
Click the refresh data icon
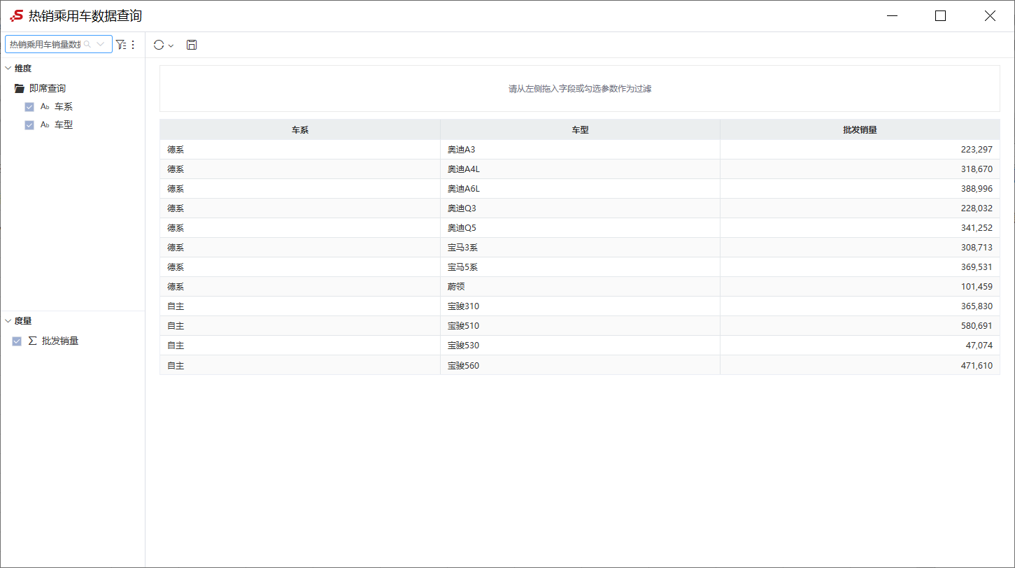click(x=159, y=45)
